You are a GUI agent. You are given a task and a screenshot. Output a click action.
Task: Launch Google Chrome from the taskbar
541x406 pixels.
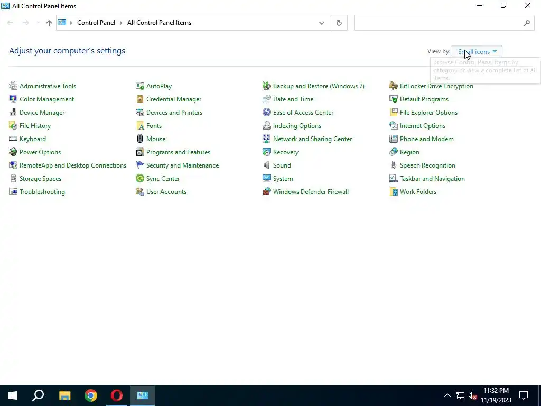click(x=91, y=395)
